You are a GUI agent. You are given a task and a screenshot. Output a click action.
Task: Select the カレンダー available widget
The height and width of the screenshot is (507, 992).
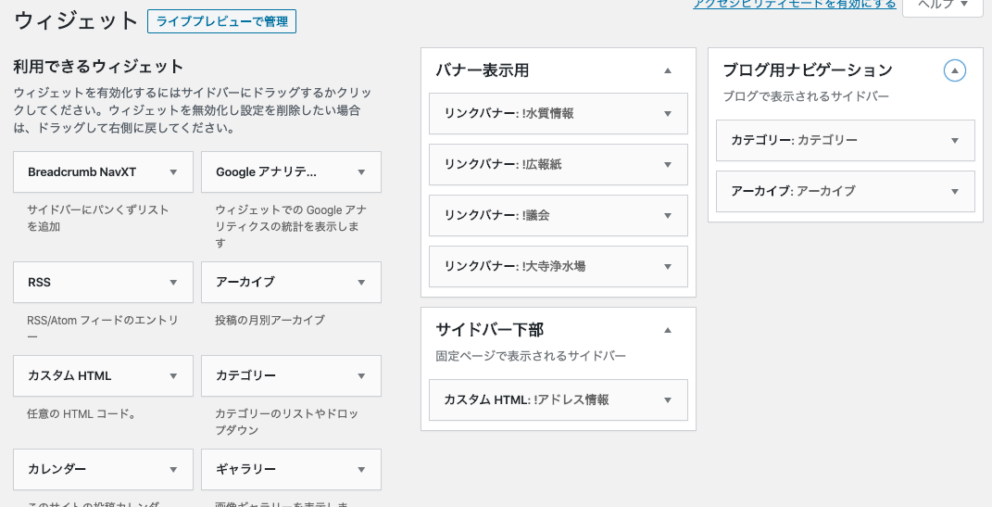coord(57,469)
